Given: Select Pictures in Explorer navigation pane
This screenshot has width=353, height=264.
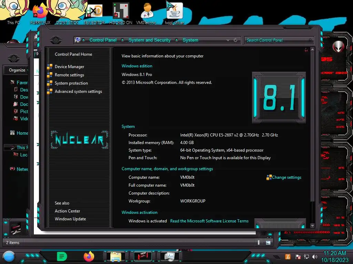Looking at the screenshot, I should tap(24, 111).
